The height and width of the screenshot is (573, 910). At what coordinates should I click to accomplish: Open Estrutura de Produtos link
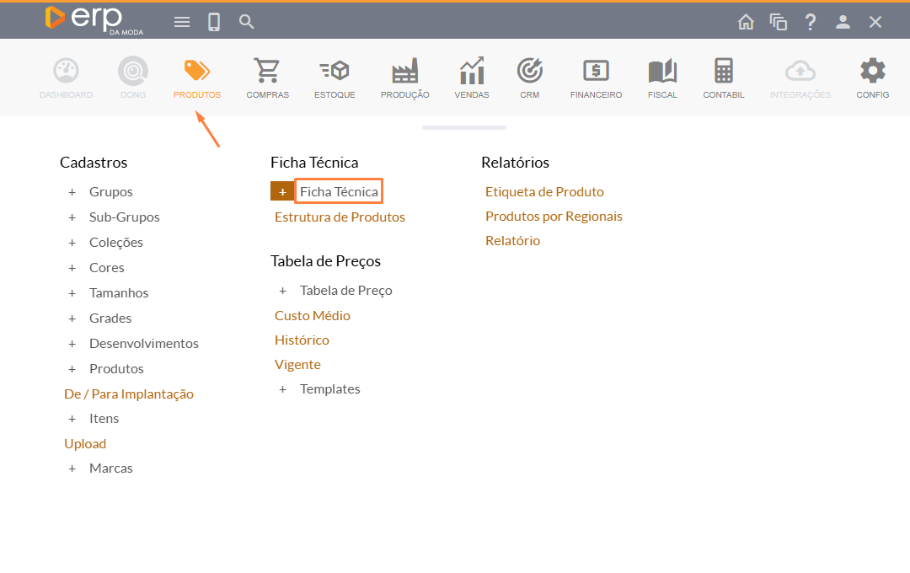point(340,217)
